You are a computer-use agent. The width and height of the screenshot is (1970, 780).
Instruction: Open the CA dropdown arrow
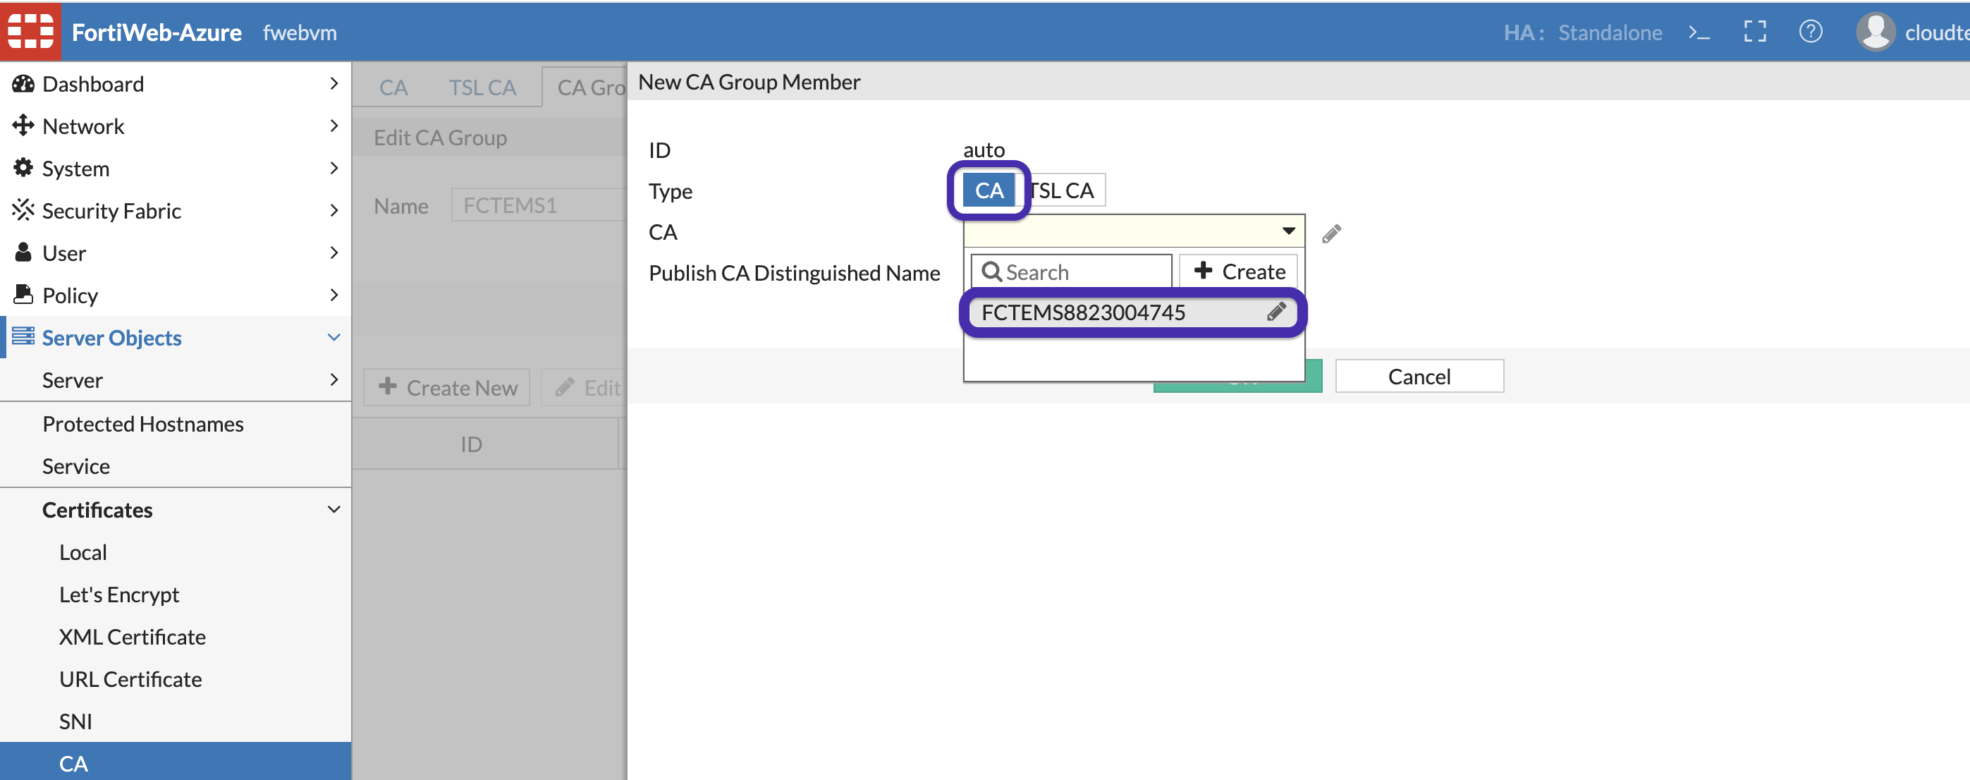(x=1288, y=231)
